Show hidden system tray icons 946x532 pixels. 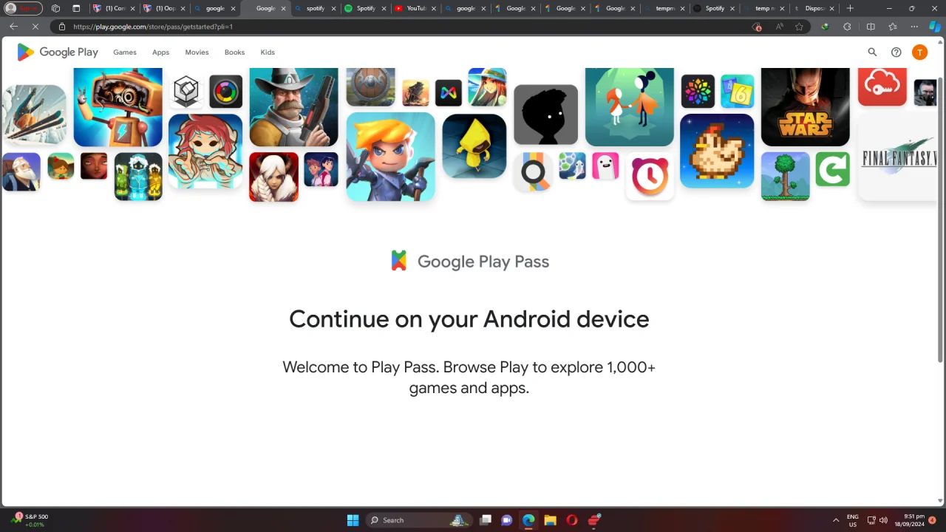click(836, 520)
